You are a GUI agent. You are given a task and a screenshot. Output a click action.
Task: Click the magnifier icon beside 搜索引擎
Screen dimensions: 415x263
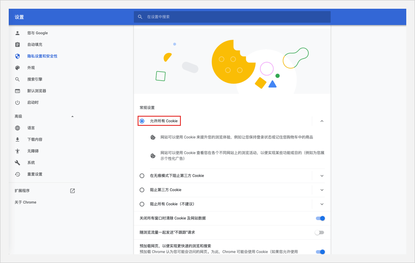pyautogui.click(x=17, y=80)
